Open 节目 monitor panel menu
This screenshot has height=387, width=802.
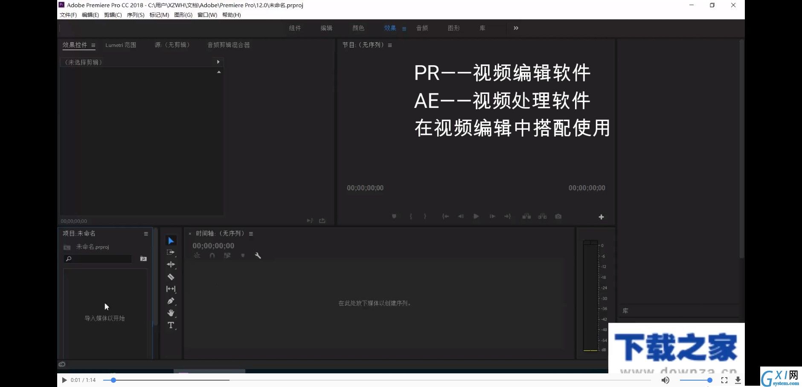pos(390,45)
